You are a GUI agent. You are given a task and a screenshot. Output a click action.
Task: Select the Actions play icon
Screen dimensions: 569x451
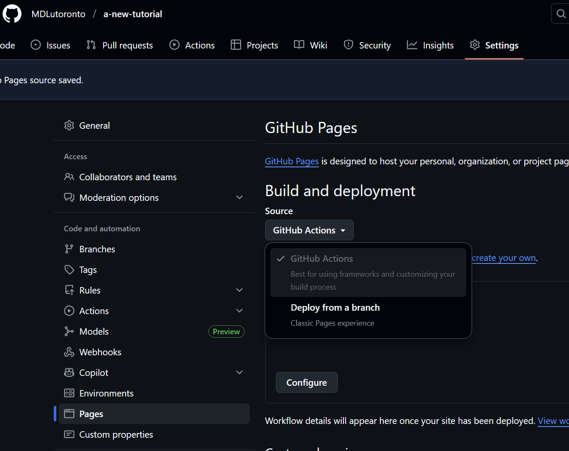(174, 45)
